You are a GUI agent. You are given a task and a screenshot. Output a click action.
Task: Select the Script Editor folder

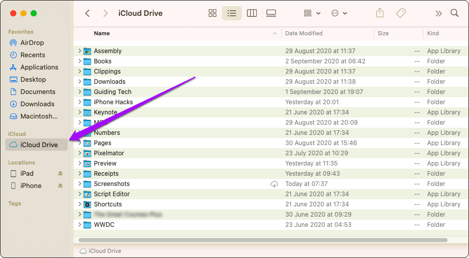click(271, 194)
